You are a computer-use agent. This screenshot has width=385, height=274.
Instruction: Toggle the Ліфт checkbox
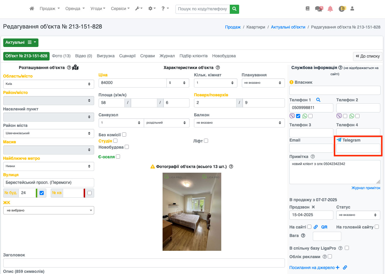click(x=206, y=141)
